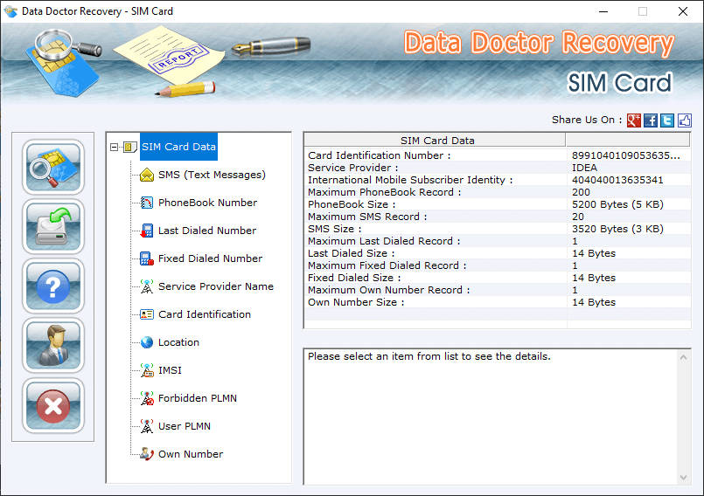Click scroll up arrow in details pane
The width and height of the screenshot is (704, 496).
click(683, 357)
